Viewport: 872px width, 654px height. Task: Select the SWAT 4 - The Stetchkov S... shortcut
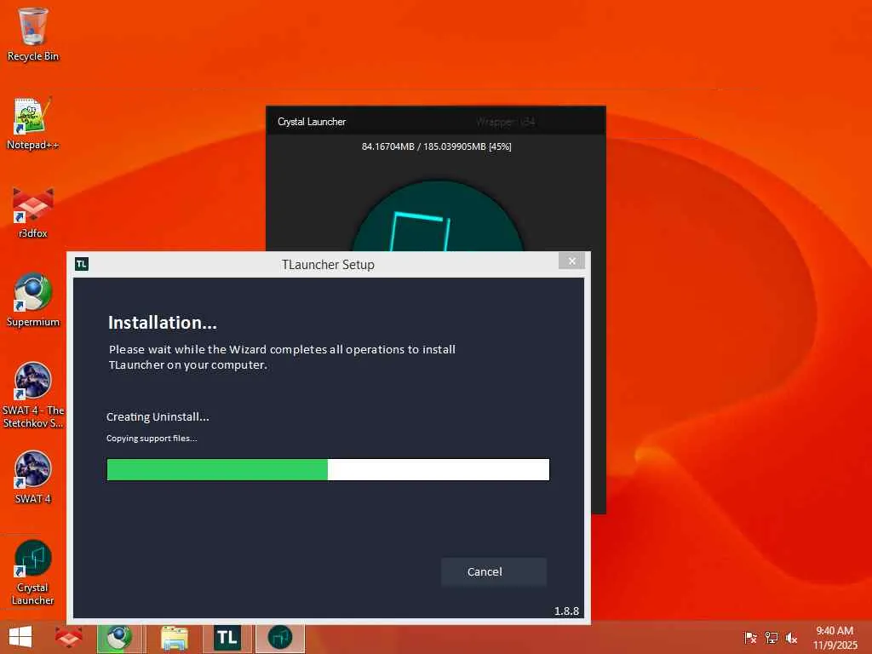click(x=33, y=395)
